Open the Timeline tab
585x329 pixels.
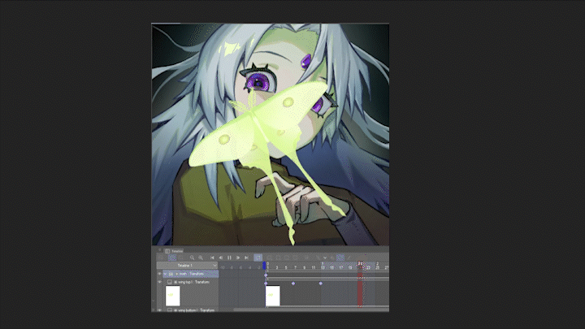pyautogui.click(x=174, y=251)
